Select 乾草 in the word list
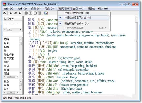 (x=6, y=43)
